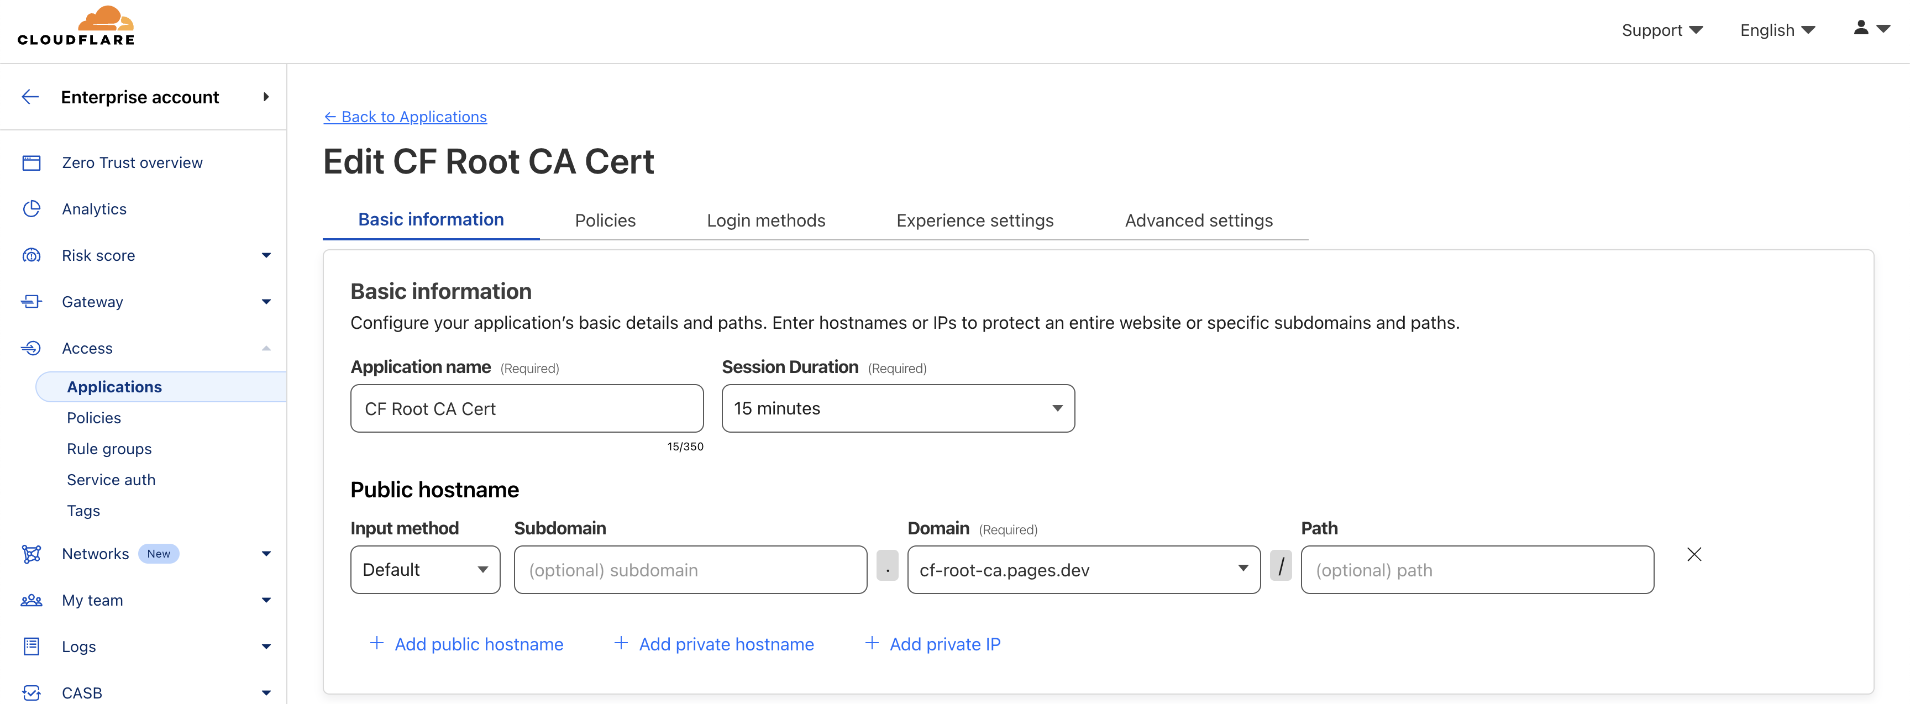Collapse the Access sidebar section

click(x=265, y=348)
